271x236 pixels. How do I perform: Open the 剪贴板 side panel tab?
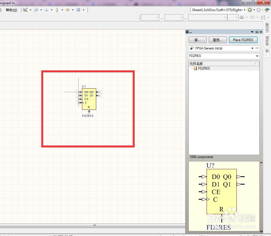point(267,41)
